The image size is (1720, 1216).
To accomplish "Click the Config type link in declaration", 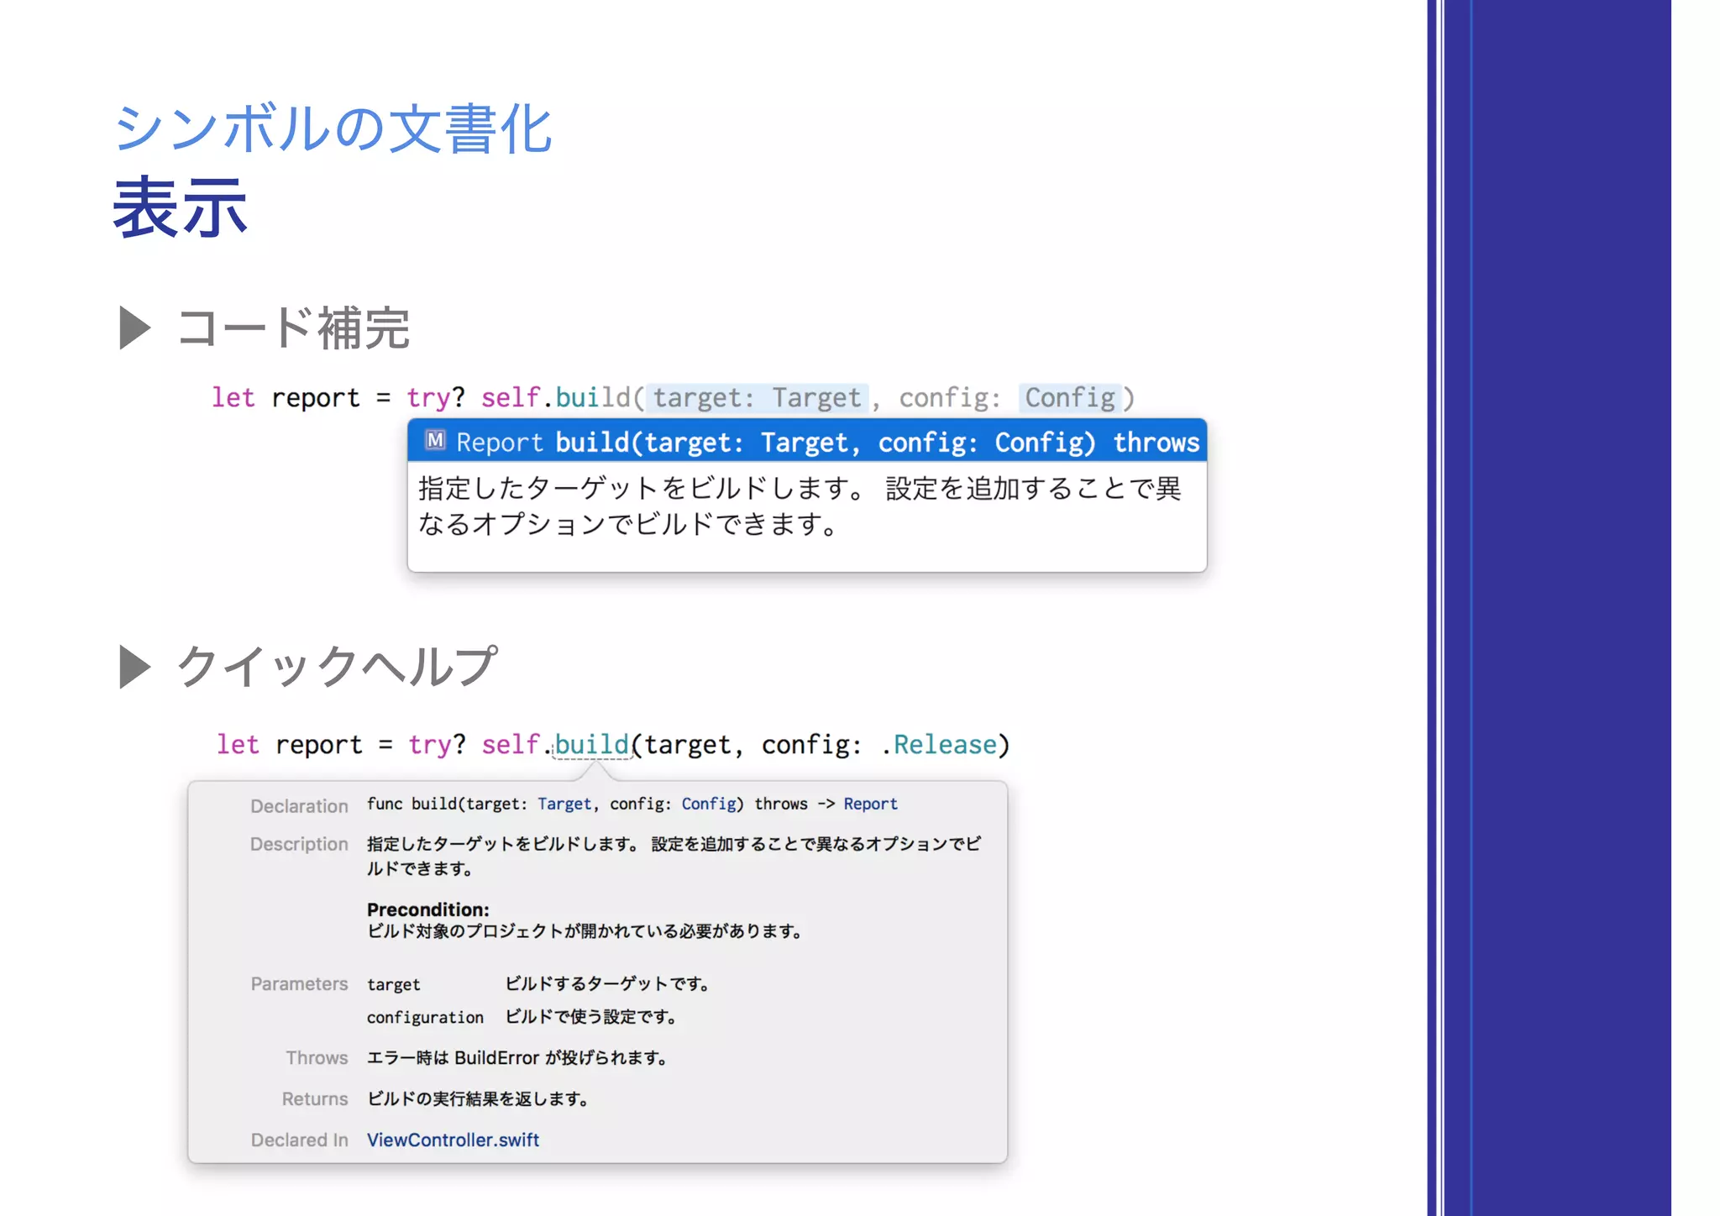I will (709, 804).
